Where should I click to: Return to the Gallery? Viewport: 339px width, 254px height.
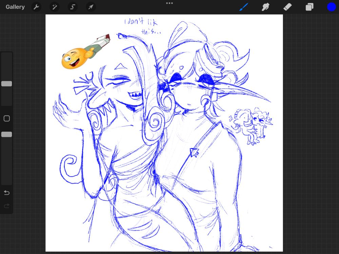(x=15, y=7)
